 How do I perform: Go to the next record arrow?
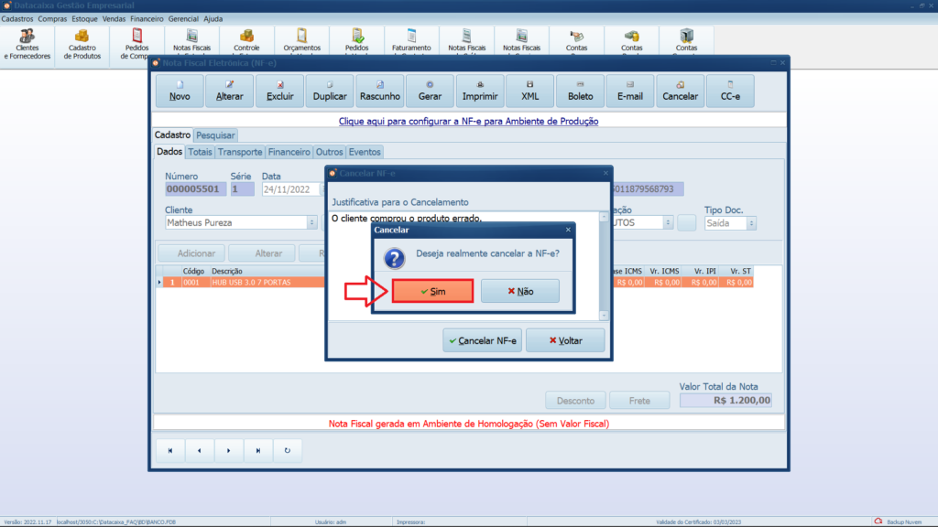point(229,450)
